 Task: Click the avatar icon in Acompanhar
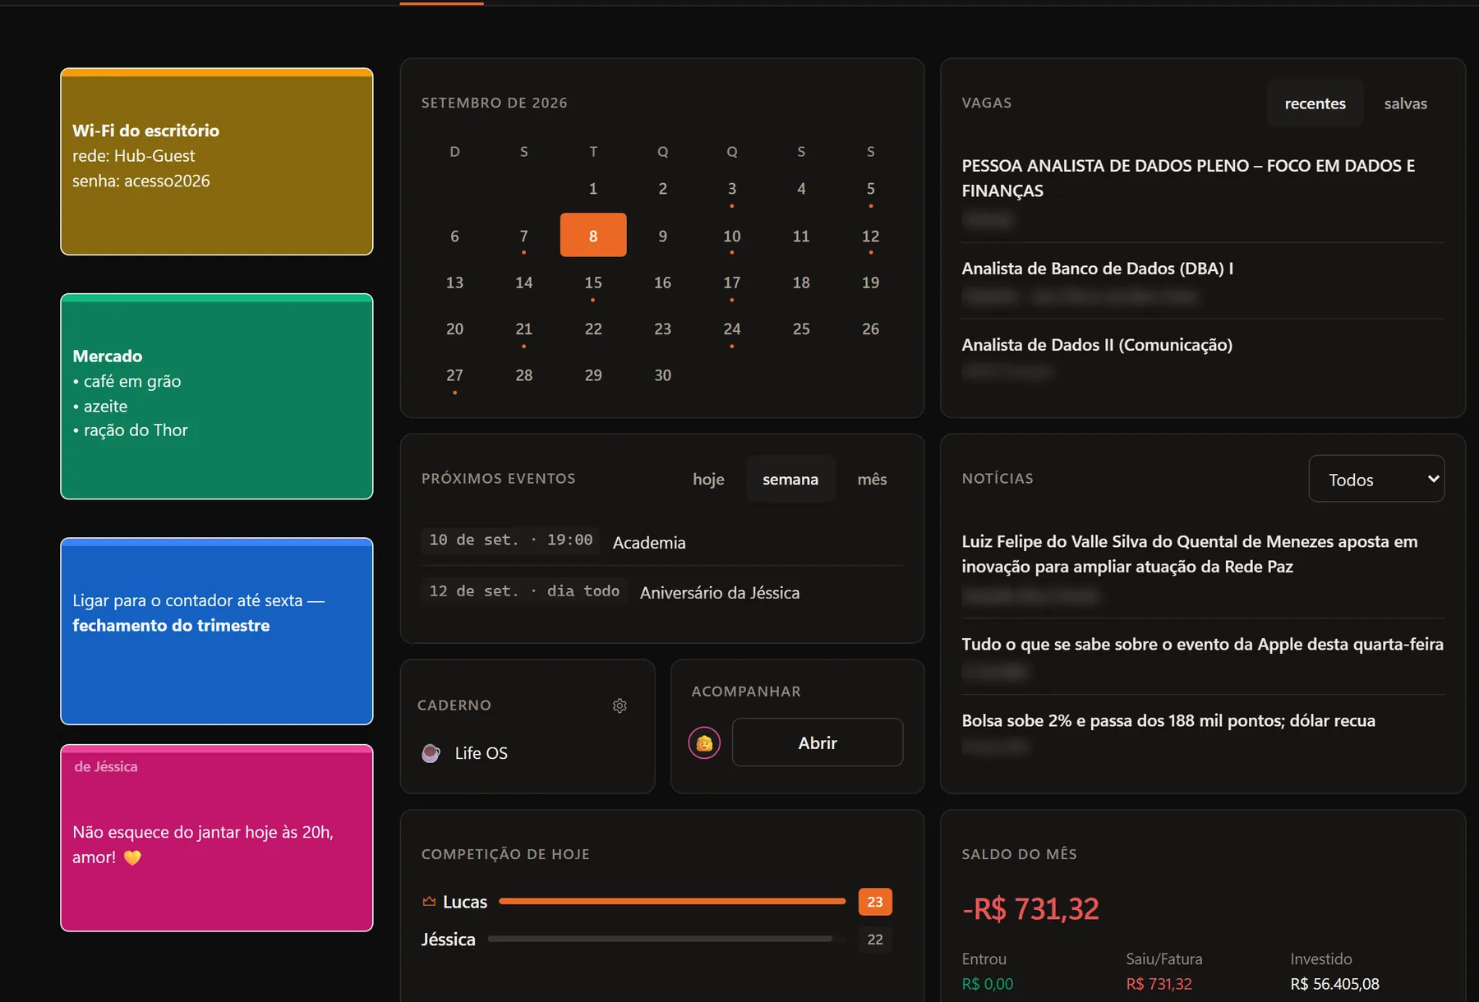pos(704,743)
